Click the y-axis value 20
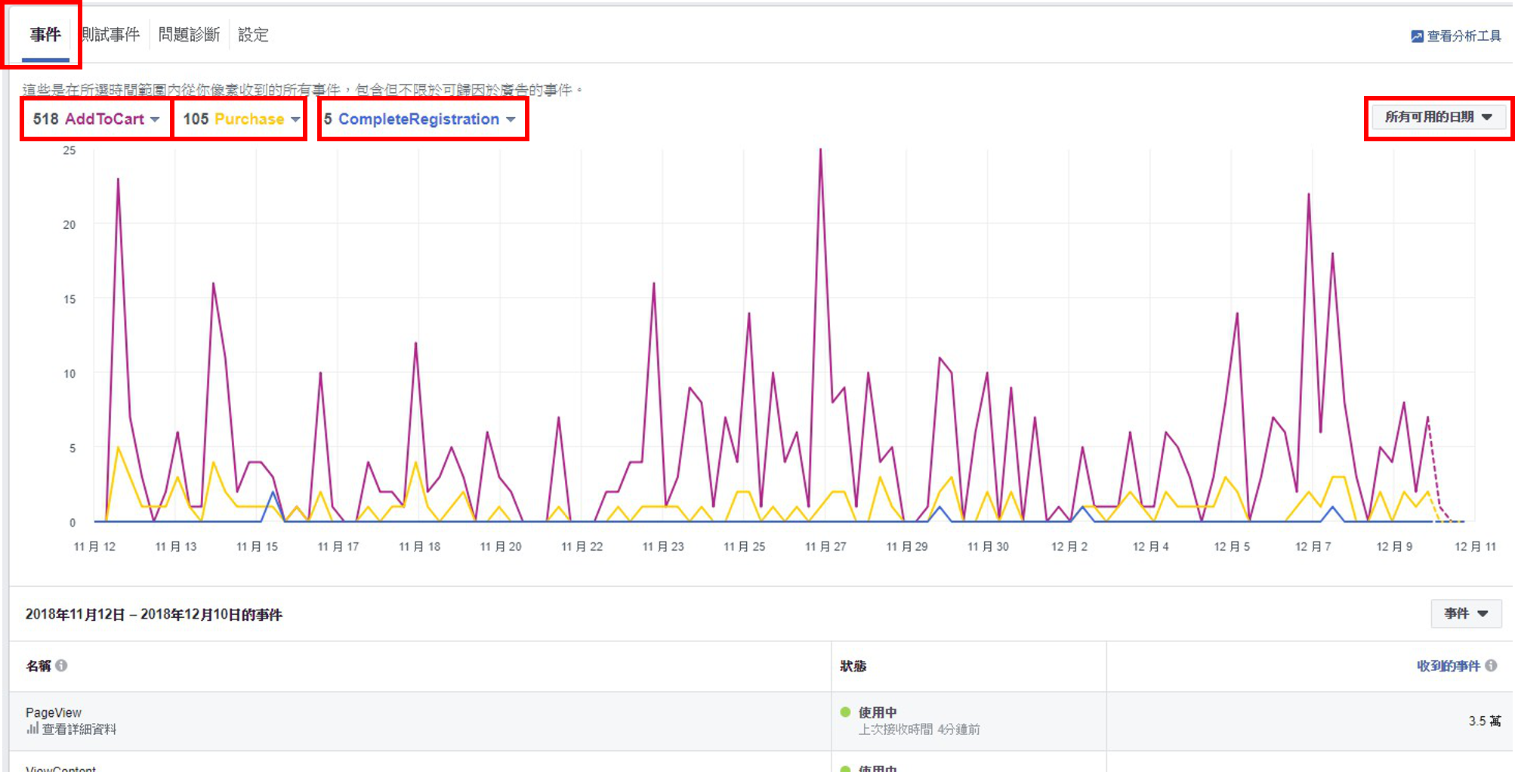The height and width of the screenshot is (772, 1515). pyautogui.click(x=69, y=224)
